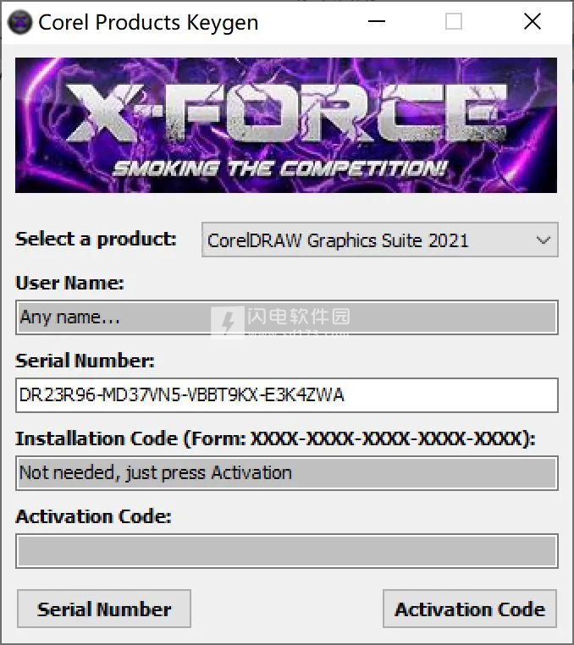Click the Activation Code label above the field
Image resolution: width=574 pixels, height=645 pixels.
(93, 516)
